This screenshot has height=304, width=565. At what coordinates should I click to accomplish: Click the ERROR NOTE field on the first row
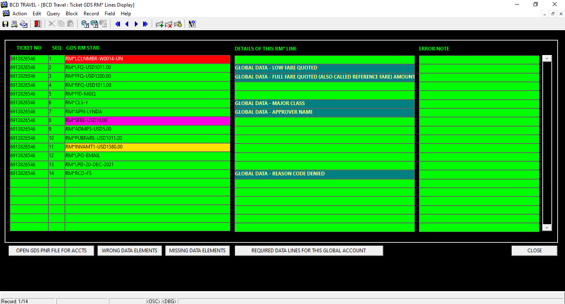(x=479, y=60)
